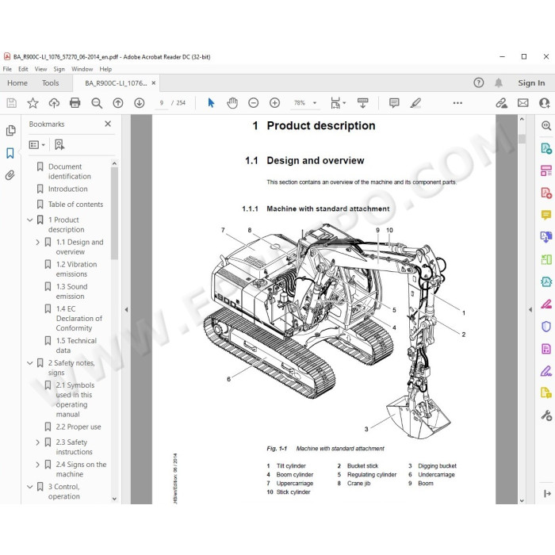The image size is (555, 555).
Task: Open the account profile icon
Action: coord(544,103)
